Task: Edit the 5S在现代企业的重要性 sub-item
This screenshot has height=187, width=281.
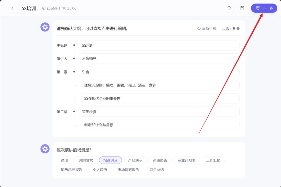Action: click(x=160, y=98)
